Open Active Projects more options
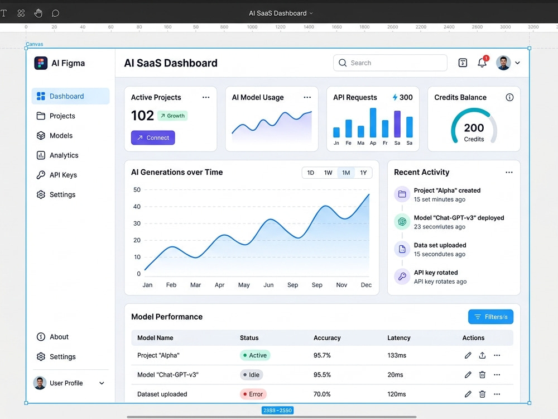 tap(206, 97)
